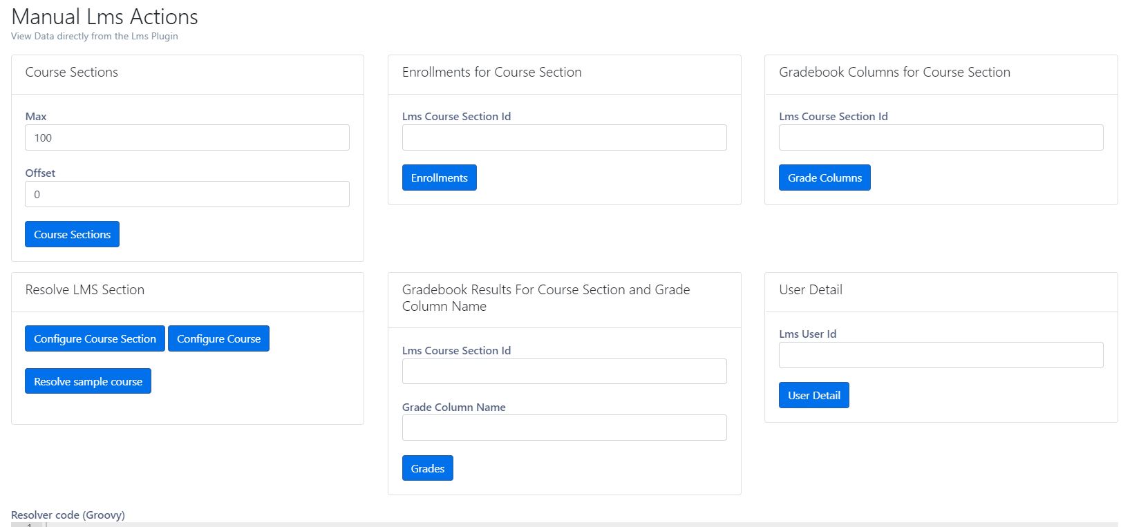Select the Resolve LMS Section panel header
Screen dimensions: 1121x527
coord(84,289)
